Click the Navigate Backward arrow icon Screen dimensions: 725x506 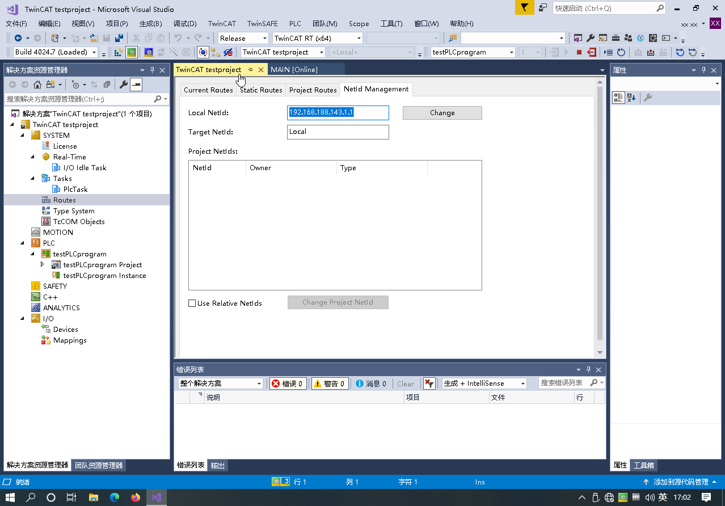coord(18,38)
